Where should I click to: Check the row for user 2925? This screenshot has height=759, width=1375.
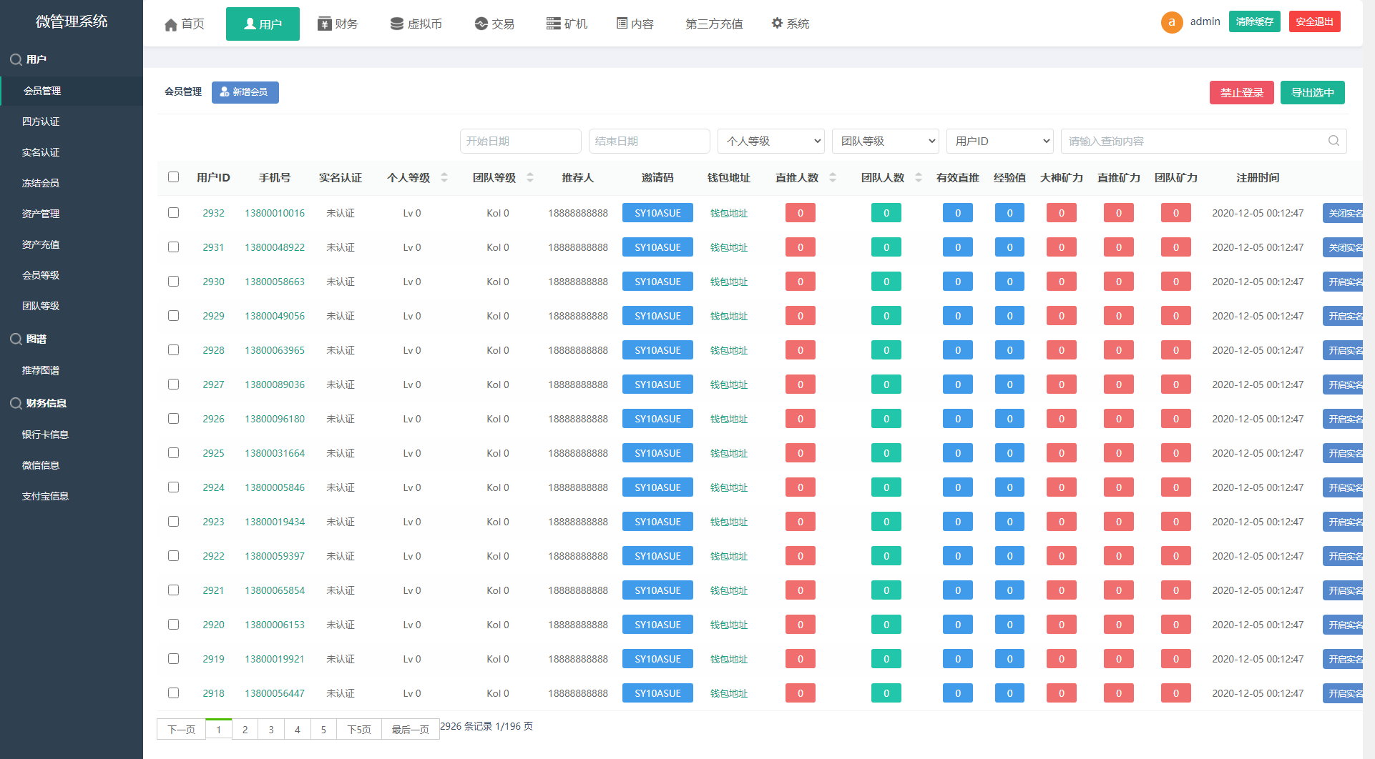(x=173, y=452)
